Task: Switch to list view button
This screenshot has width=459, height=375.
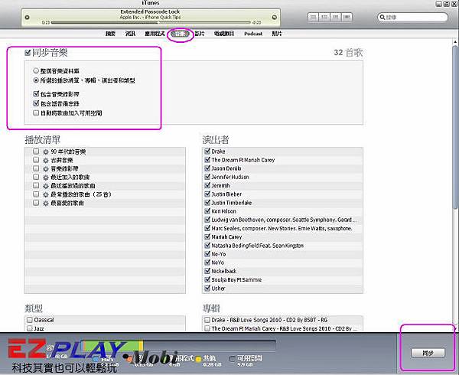Action: coord(313,17)
